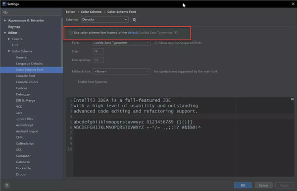This screenshot has width=297, height=191.
Task: Toggle 'Enable font ligatures' checkbox
Action: coord(74,82)
